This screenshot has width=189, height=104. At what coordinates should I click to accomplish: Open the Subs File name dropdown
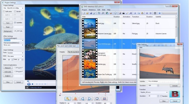(15, 56)
